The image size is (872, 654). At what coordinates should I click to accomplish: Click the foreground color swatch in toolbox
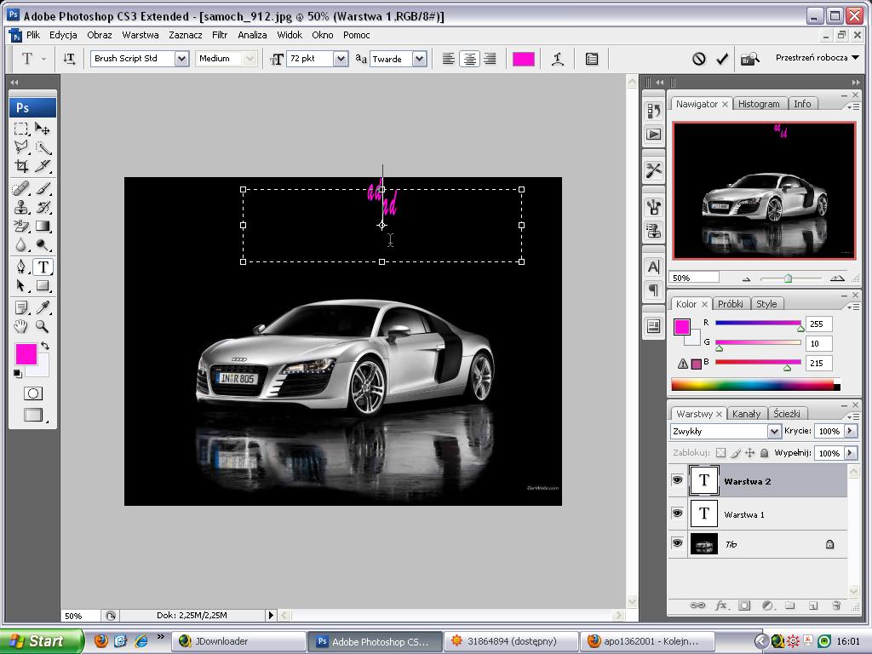point(26,353)
